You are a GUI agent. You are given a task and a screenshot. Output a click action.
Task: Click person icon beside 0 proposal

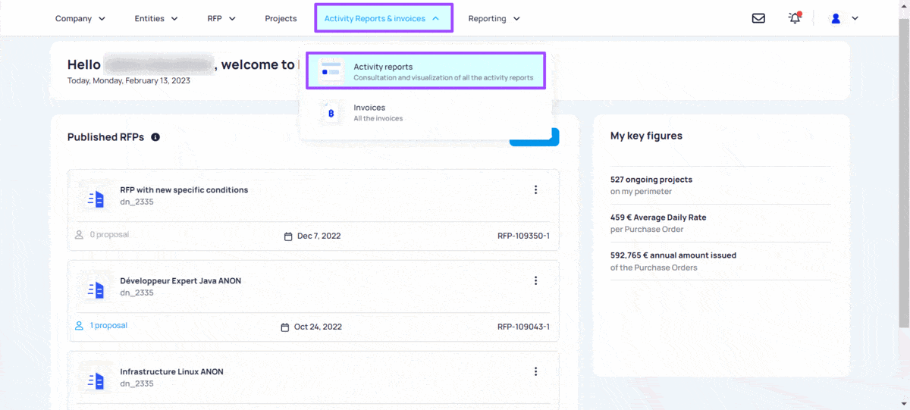click(x=79, y=235)
